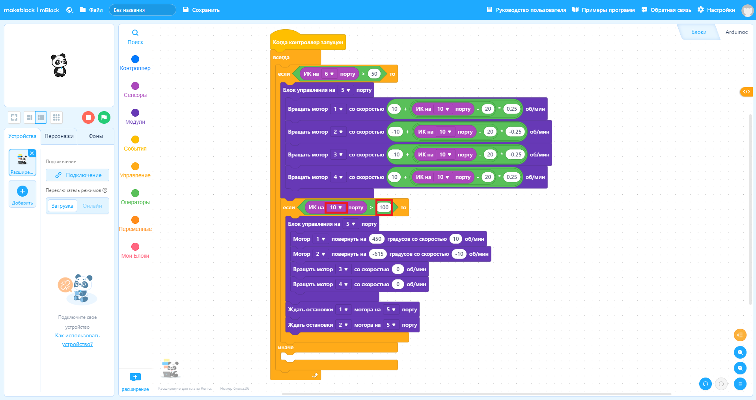Select the panda sprite on stage
Screen dimensions: 756x400
coord(59,65)
